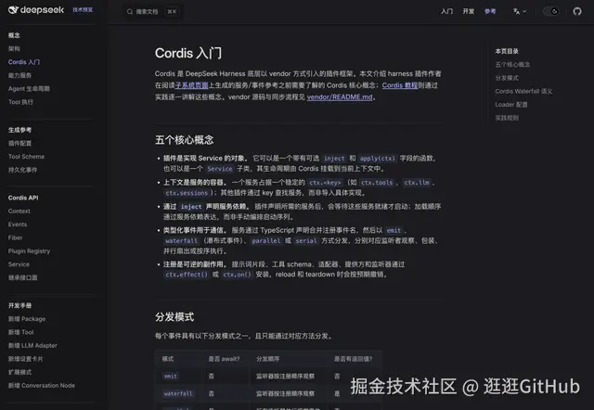Open the 入门 nav tab
Image resolution: width=594 pixels, height=410 pixels.
point(447,11)
